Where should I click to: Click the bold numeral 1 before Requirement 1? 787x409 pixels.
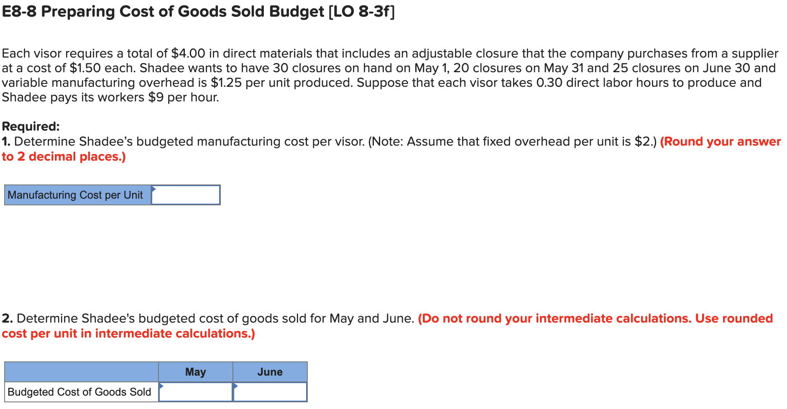(5, 141)
